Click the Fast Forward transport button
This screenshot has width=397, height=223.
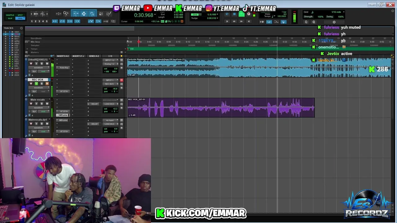[x=241, y=21]
